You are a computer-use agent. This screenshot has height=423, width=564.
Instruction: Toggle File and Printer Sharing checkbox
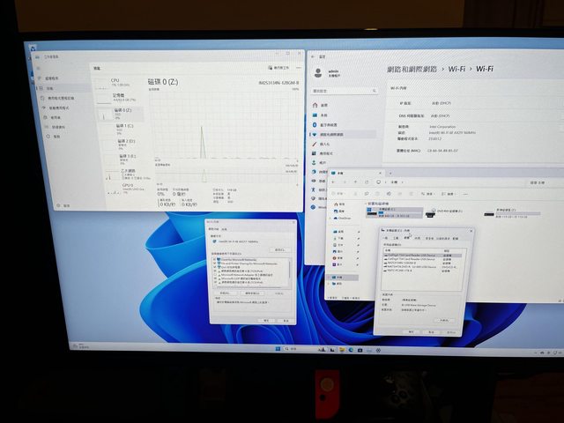(214, 264)
